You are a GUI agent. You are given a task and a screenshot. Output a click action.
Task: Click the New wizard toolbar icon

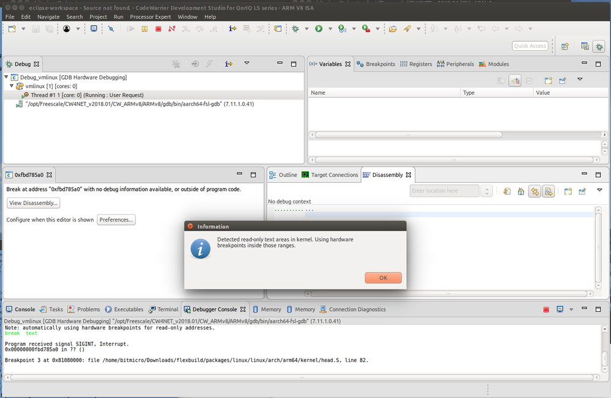[12, 29]
